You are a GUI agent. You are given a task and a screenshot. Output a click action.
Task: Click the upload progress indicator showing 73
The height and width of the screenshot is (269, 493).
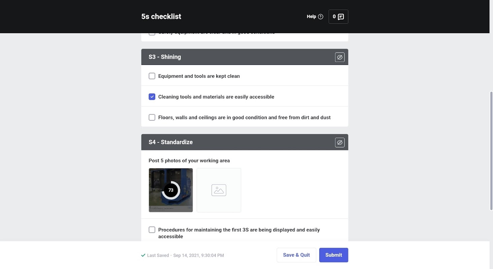click(x=171, y=190)
